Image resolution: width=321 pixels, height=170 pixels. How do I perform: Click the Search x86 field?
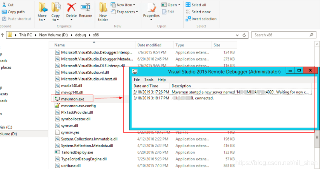284,35
